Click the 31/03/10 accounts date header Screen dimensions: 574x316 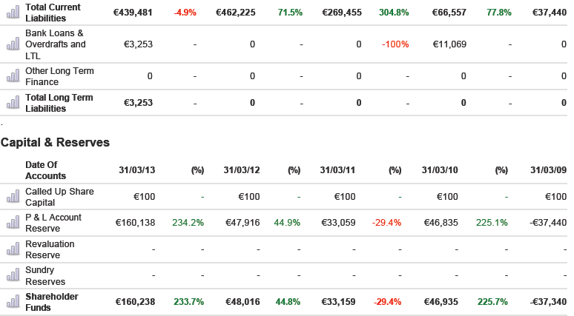click(440, 170)
